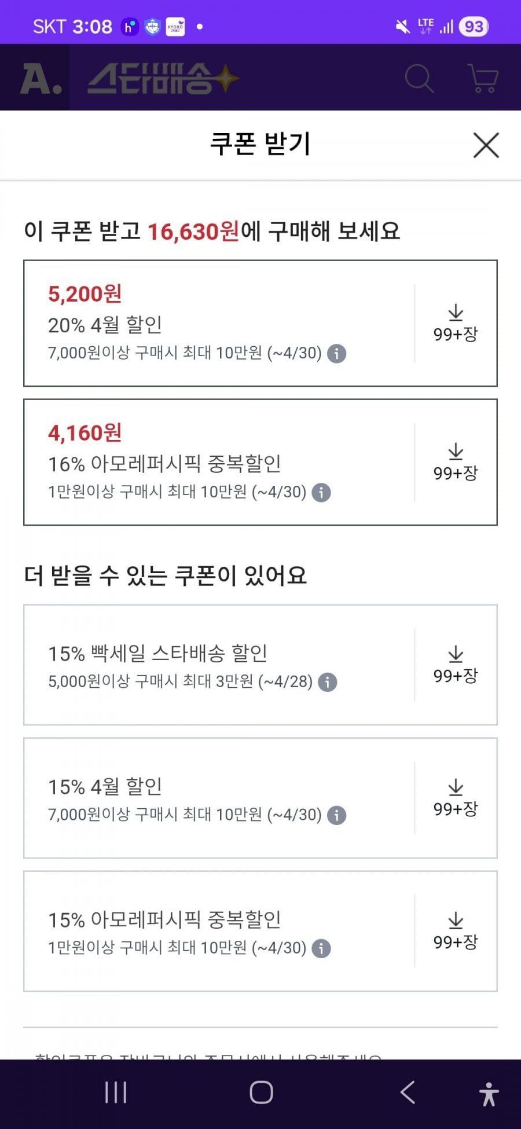Viewport: 521px width, 1129px height.
Task: Select the 5,200원 discount coupon card
Action: (x=220, y=323)
